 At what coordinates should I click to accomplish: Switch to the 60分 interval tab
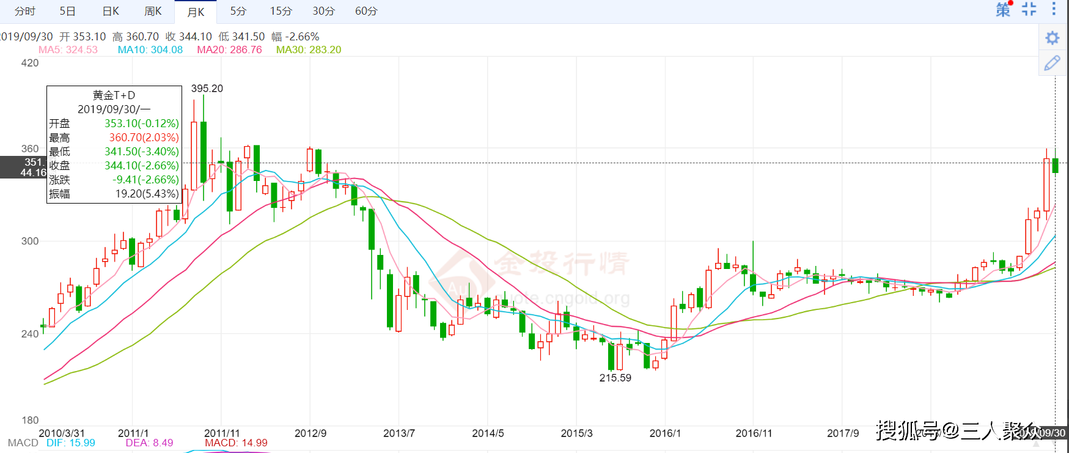[366, 11]
